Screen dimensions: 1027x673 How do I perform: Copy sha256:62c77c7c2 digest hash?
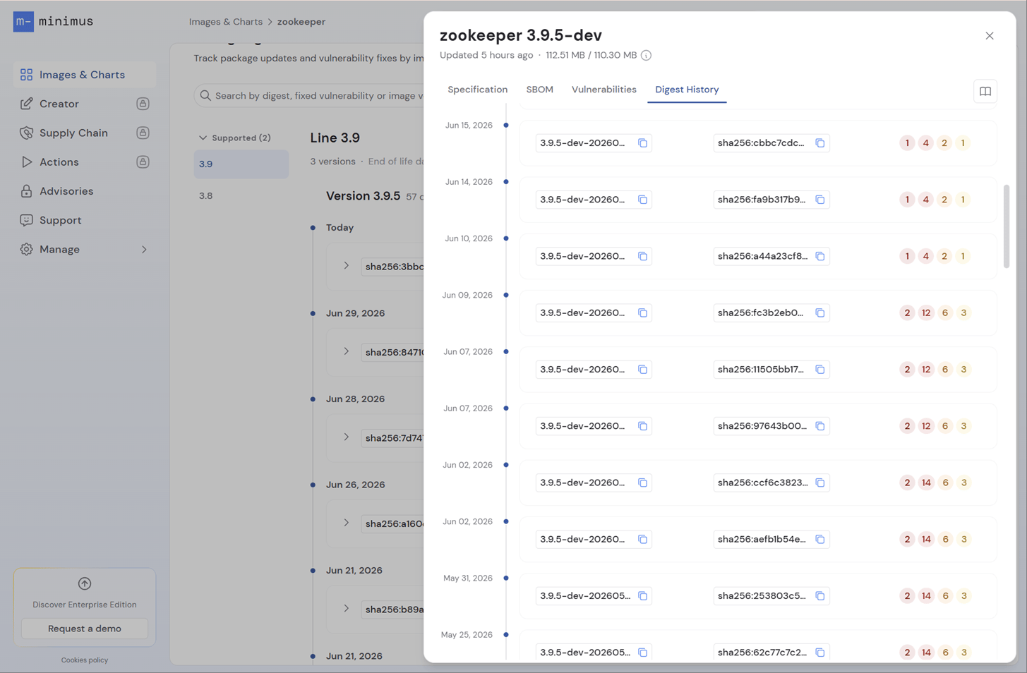pyautogui.click(x=820, y=653)
